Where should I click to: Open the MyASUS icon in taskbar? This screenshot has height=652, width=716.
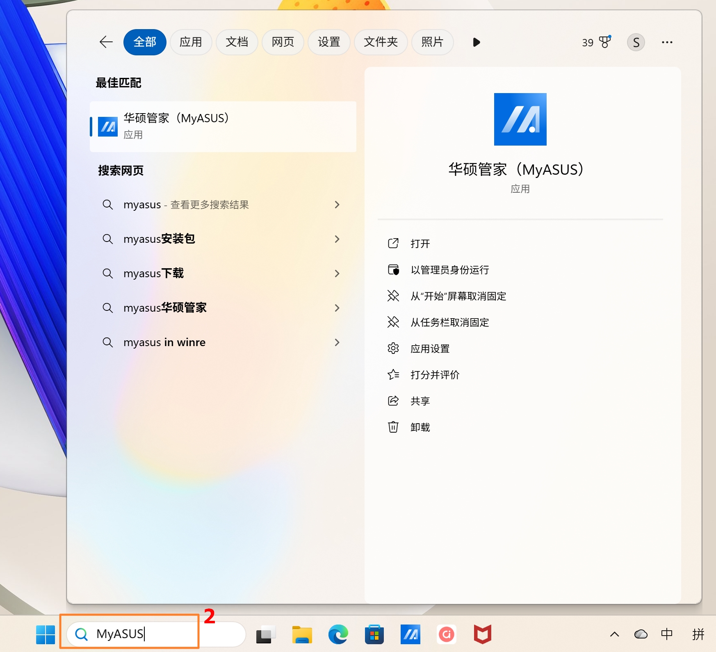tap(410, 634)
